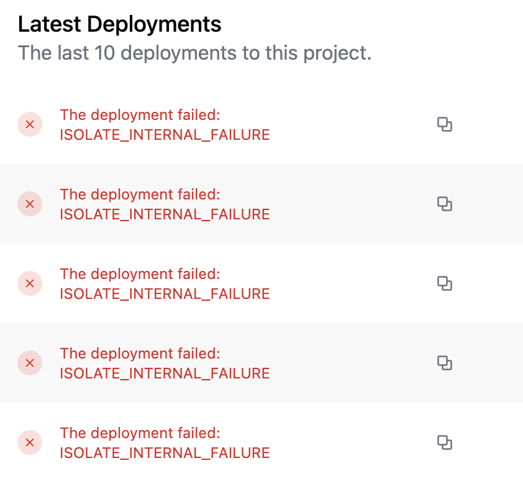The height and width of the screenshot is (481, 523).
Task: Select ISOLATE_INTERNAL_FAILURE text in the second deployment
Action: [x=165, y=214]
